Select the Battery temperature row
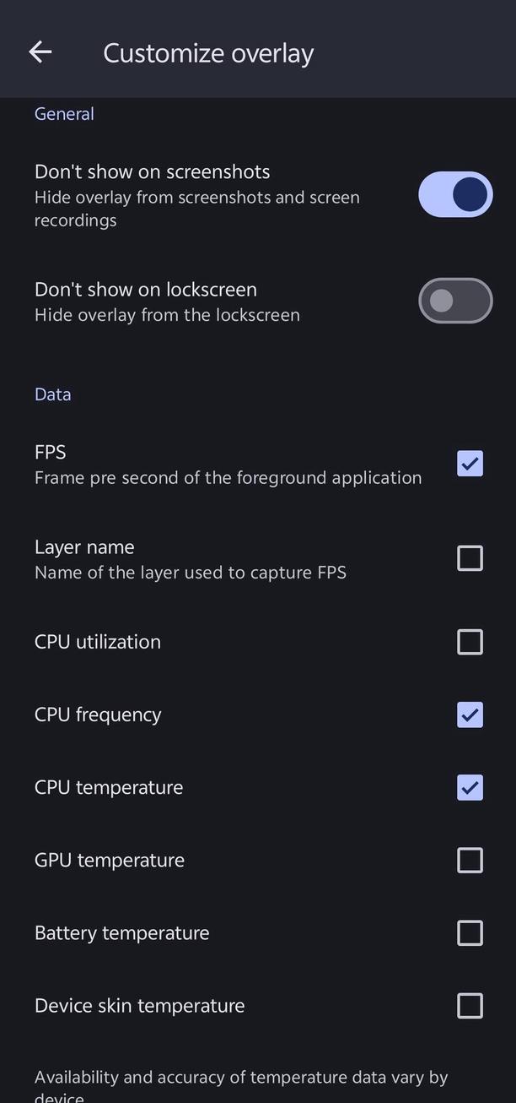Viewport: 516px width, 1103px height. coord(121,932)
